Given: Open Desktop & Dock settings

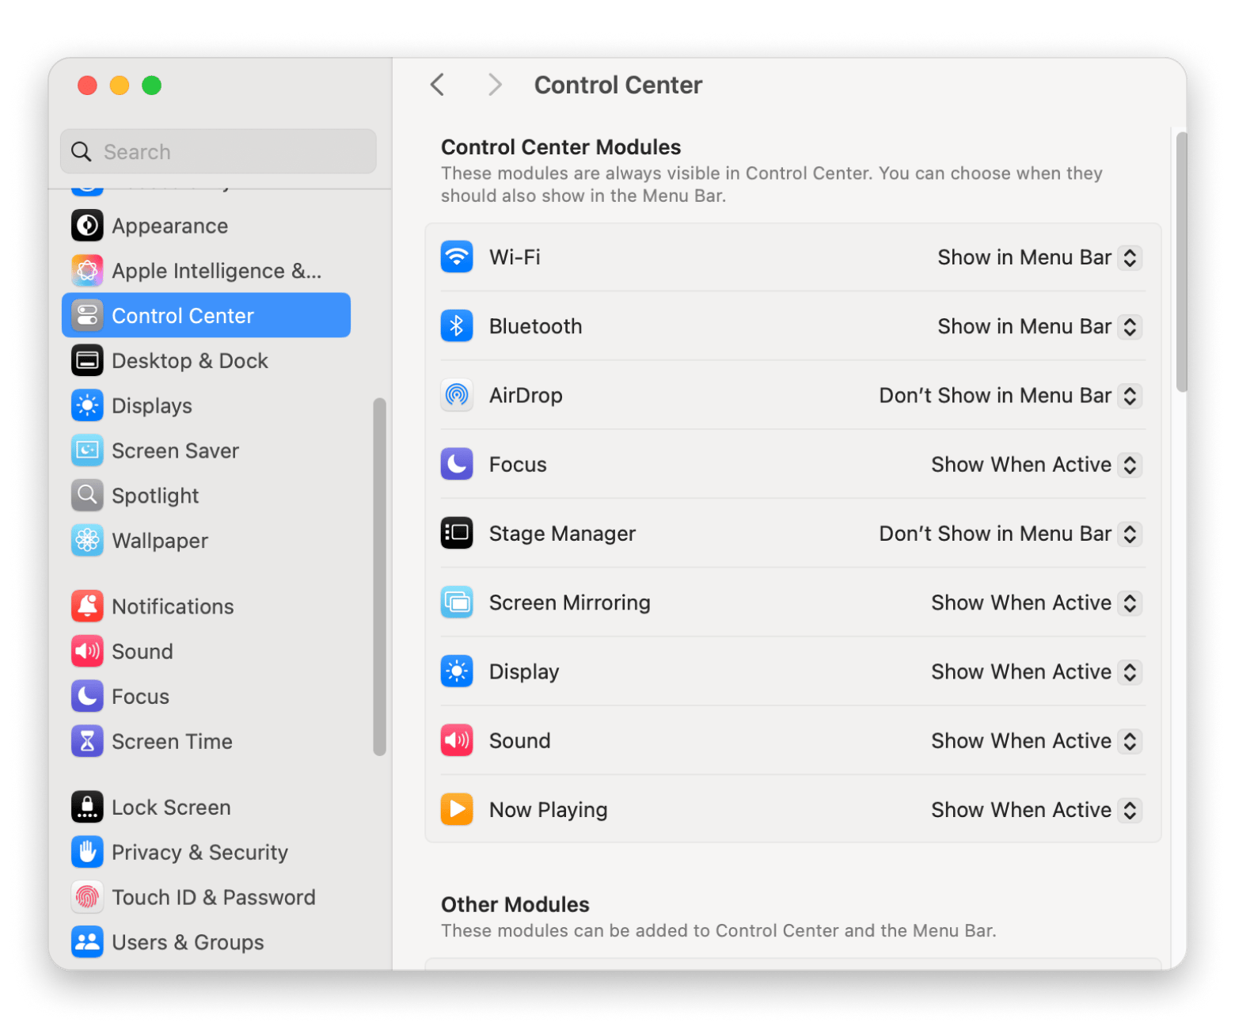Looking at the screenshot, I should point(189,361).
